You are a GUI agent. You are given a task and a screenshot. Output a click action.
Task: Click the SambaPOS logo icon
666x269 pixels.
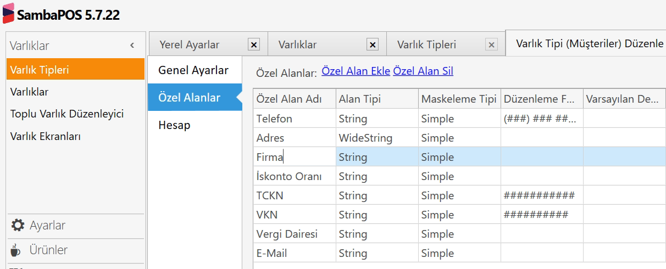pos(8,13)
